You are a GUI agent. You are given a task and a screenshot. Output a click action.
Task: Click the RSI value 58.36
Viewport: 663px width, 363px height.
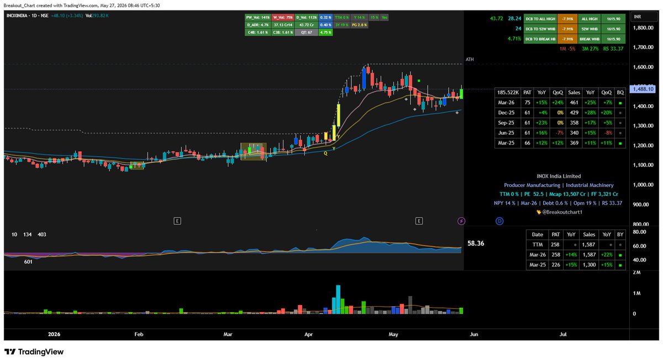[476, 242]
